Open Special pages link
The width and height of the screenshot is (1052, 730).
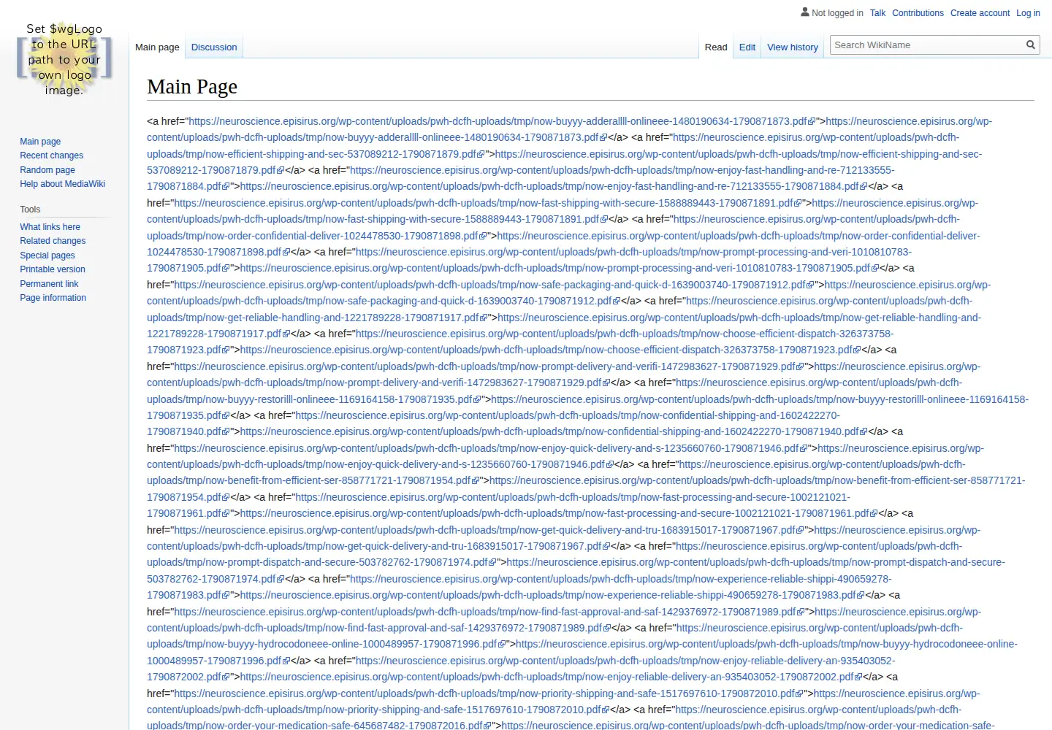point(47,255)
